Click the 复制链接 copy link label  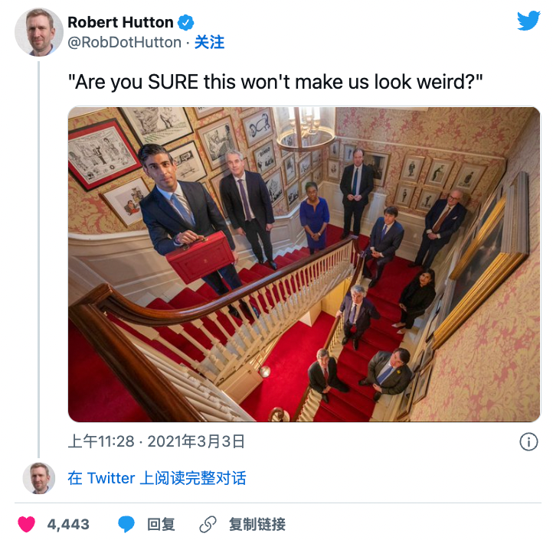257,525
